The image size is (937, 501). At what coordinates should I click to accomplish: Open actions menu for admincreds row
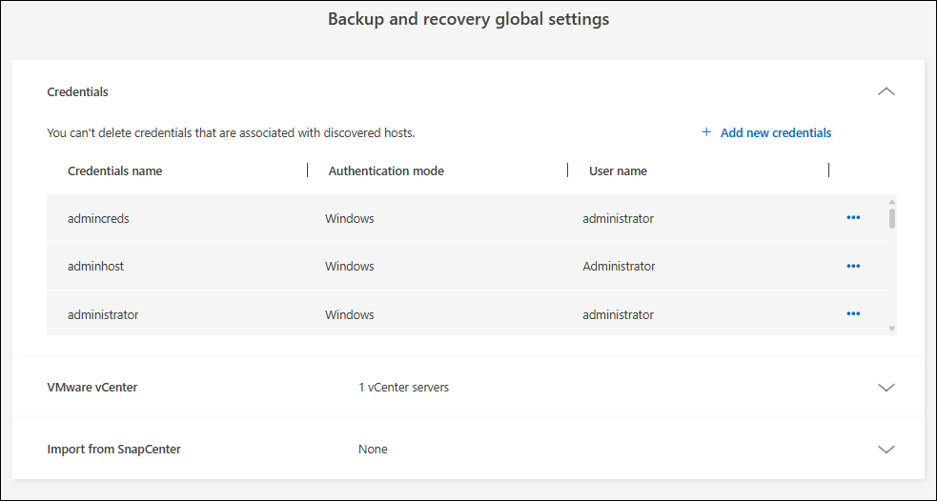(853, 218)
